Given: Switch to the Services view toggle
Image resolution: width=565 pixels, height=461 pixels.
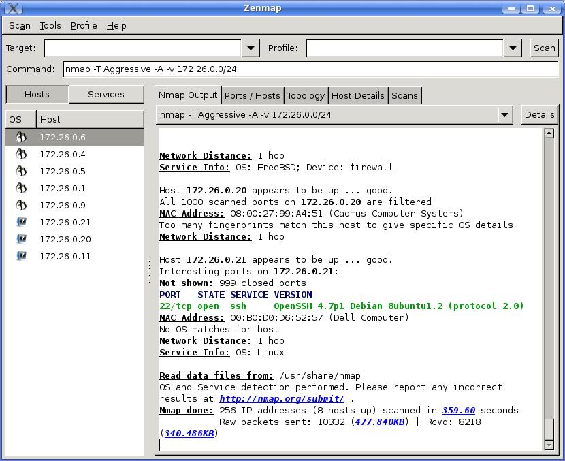Looking at the screenshot, I should (106, 95).
